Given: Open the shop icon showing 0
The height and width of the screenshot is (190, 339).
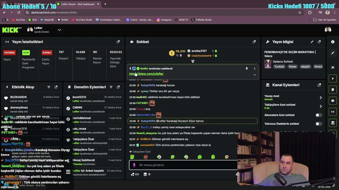Looking at the screenshot, I should [x=147, y=174].
